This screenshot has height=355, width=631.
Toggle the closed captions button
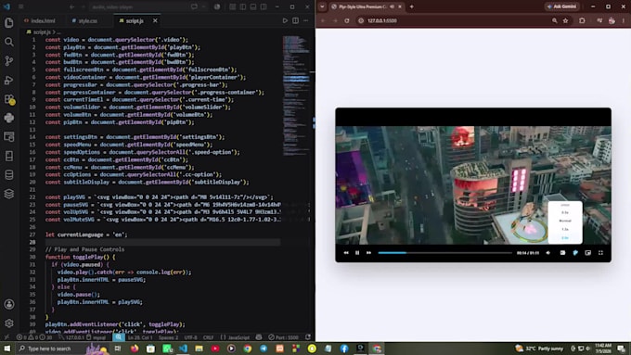[562, 253]
